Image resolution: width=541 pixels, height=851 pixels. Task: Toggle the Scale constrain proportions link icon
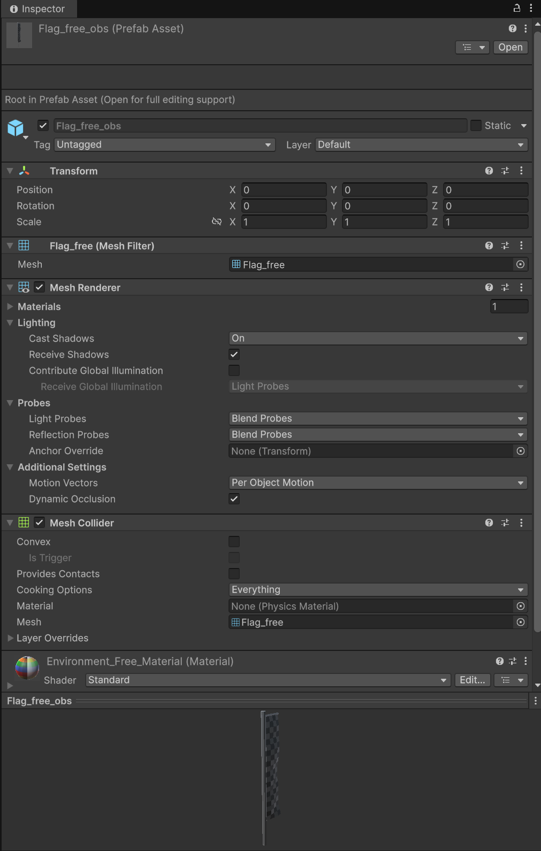click(217, 221)
